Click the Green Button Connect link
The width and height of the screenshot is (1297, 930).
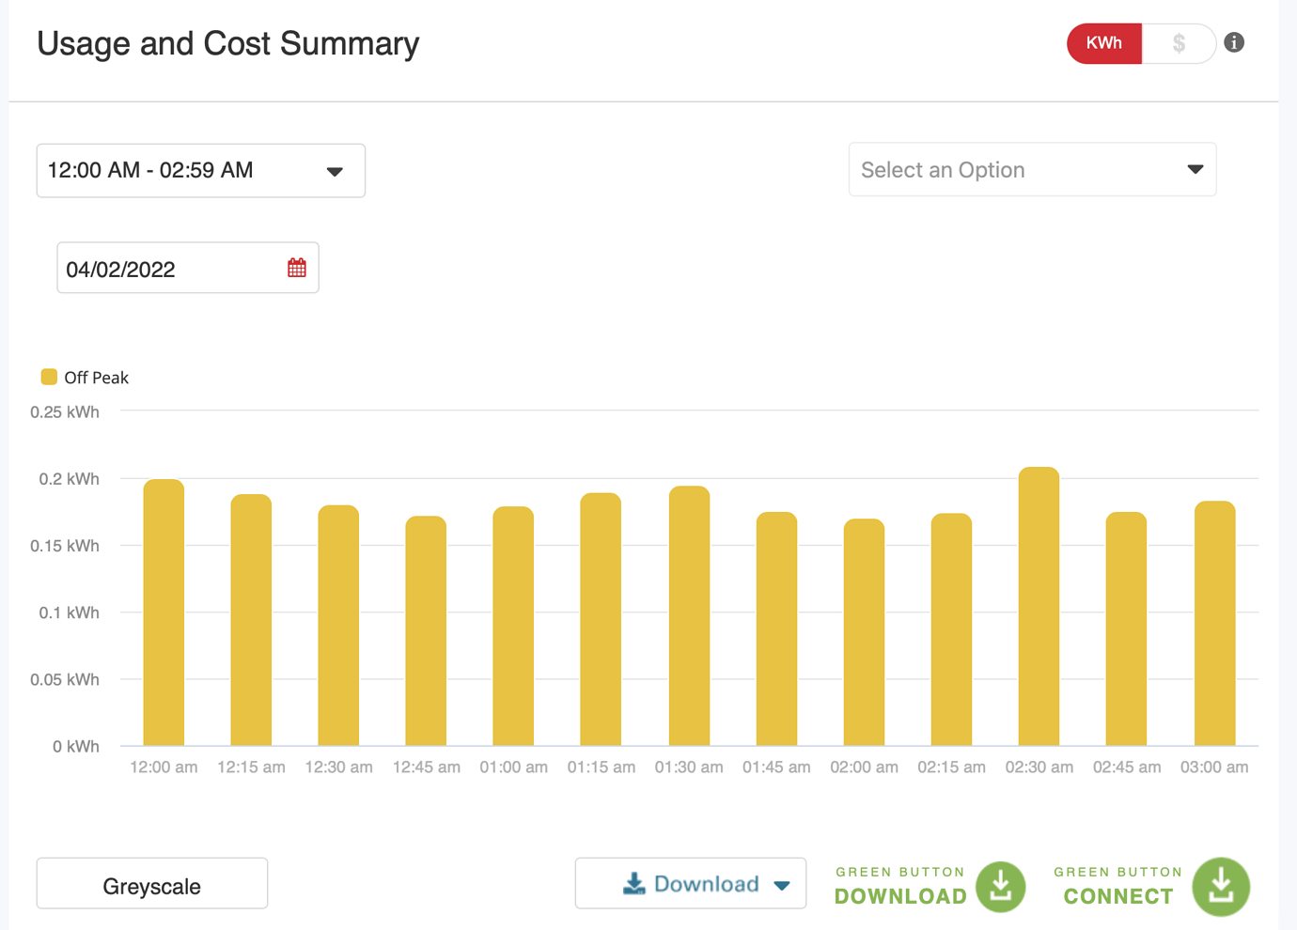[1117, 886]
